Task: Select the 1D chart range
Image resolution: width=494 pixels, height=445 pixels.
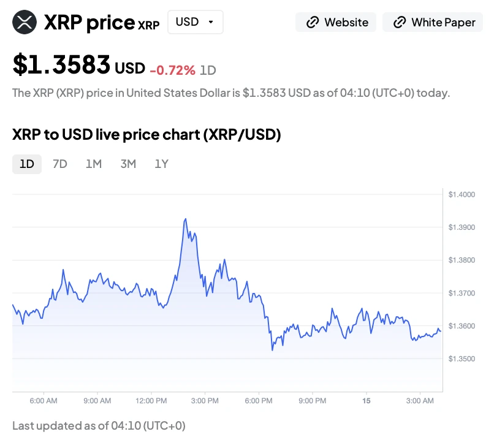Action: pyautogui.click(x=27, y=164)
